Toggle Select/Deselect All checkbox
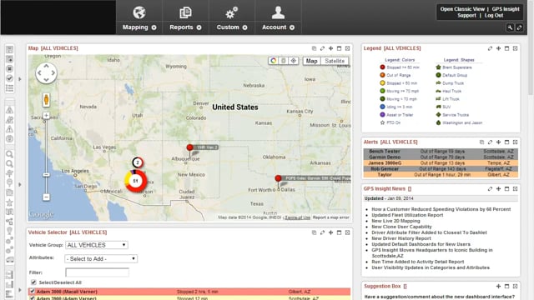This screenshot has height=300, width=534. 33,282
